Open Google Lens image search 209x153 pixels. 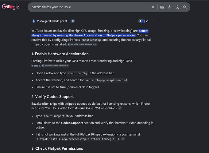[177, 7]
